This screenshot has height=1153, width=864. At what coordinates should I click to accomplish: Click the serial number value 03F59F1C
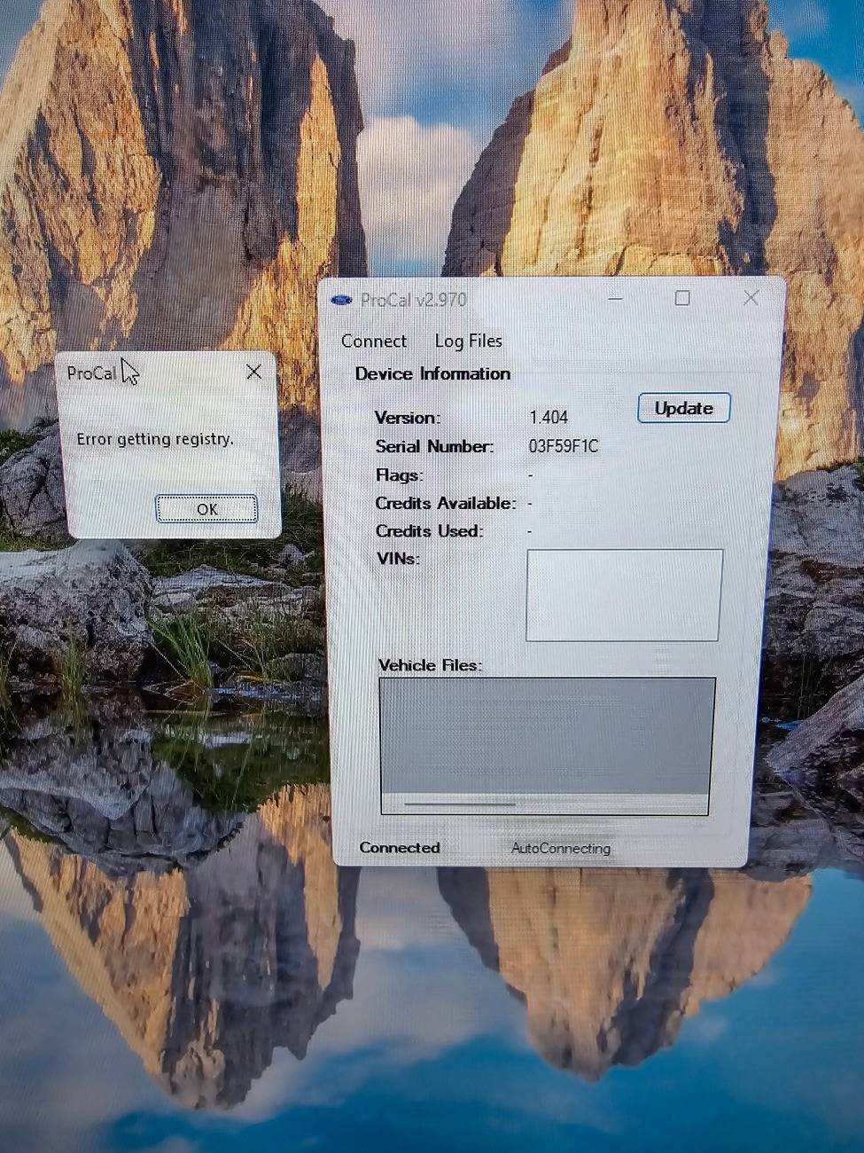(564, 446)
